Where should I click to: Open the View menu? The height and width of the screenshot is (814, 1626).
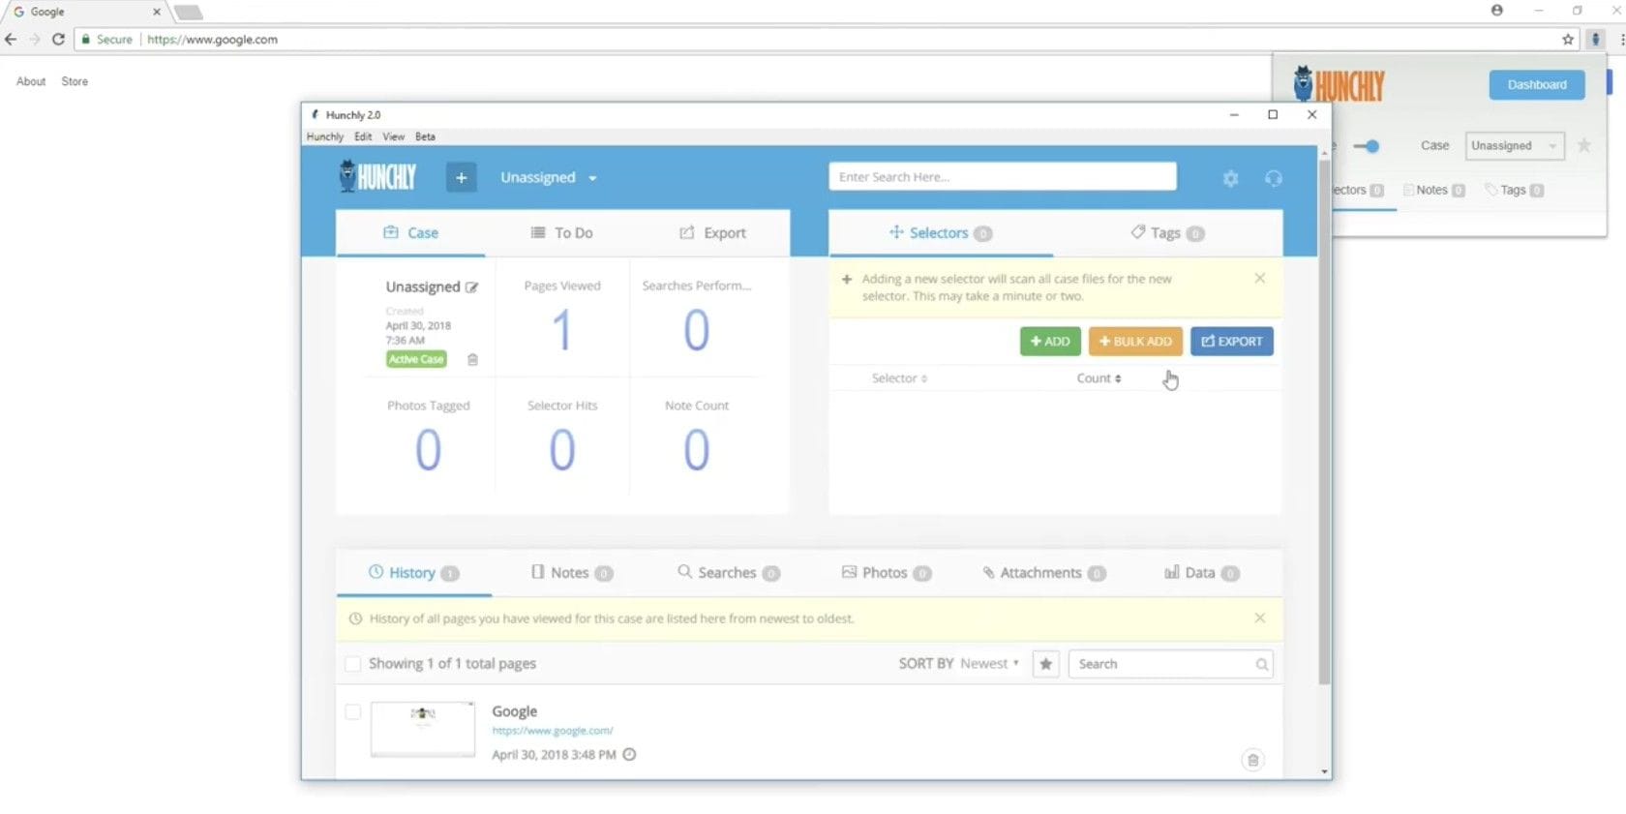(x=393, y=136)
